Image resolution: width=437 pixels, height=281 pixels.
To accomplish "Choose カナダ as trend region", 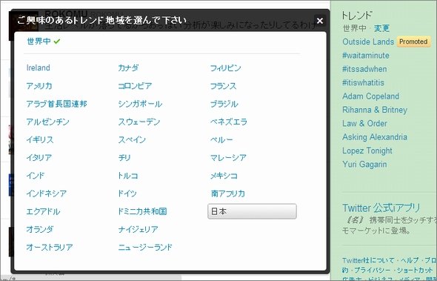I will coord(128,67).
